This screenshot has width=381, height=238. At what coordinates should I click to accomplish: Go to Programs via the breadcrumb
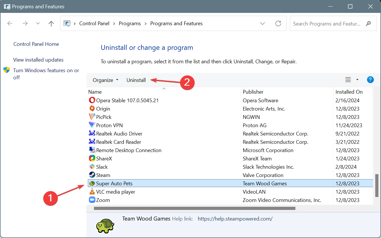(130, 23)
